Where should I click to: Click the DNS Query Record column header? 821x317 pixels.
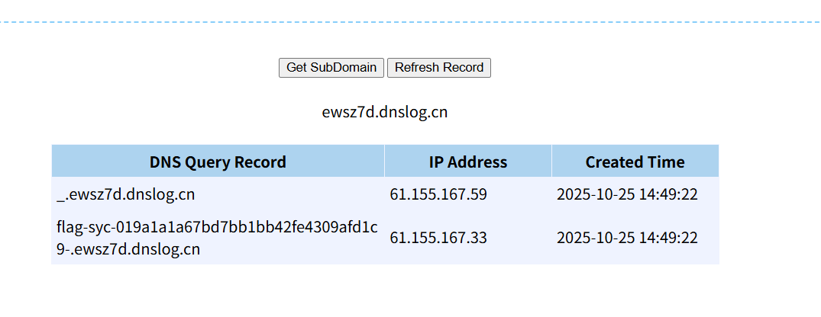point(218,162)
